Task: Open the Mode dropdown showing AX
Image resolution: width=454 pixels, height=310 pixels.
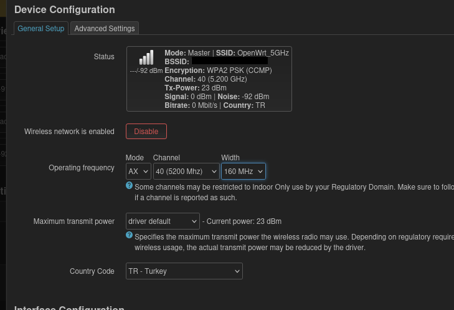Action: click(138, 171)
